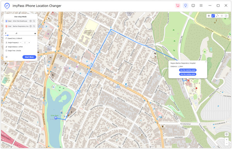Click the blue location pin icon in title bar
Viewport: 232px width, 149px height.
coord(185,6)
